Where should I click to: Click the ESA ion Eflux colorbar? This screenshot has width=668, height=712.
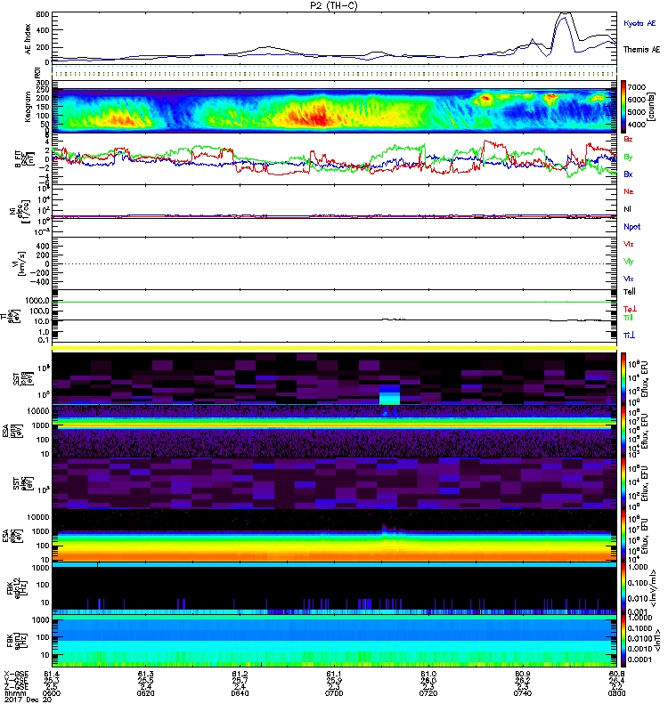[x=623, y=431]
